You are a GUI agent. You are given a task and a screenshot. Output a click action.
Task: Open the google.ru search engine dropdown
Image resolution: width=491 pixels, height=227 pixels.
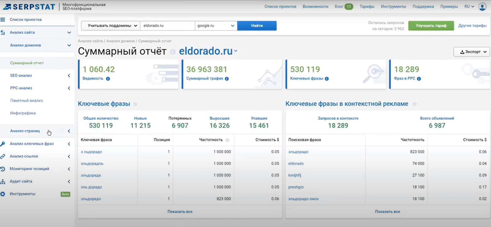click(216, 26)
